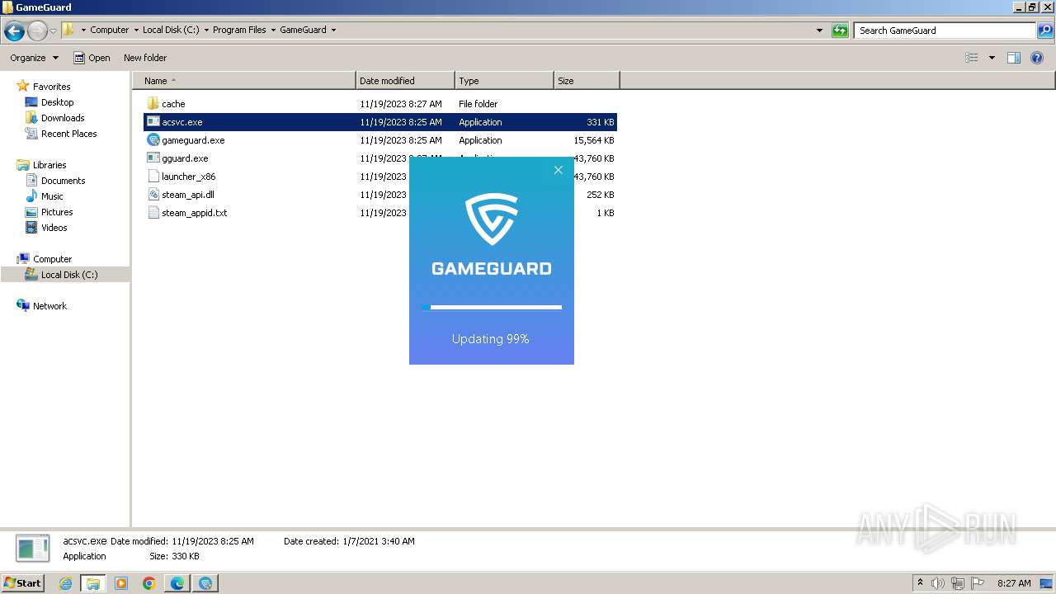This screenshot has width=1056, height=594.
Task: Sort by Type column header
Action: (x=504, y=81)
